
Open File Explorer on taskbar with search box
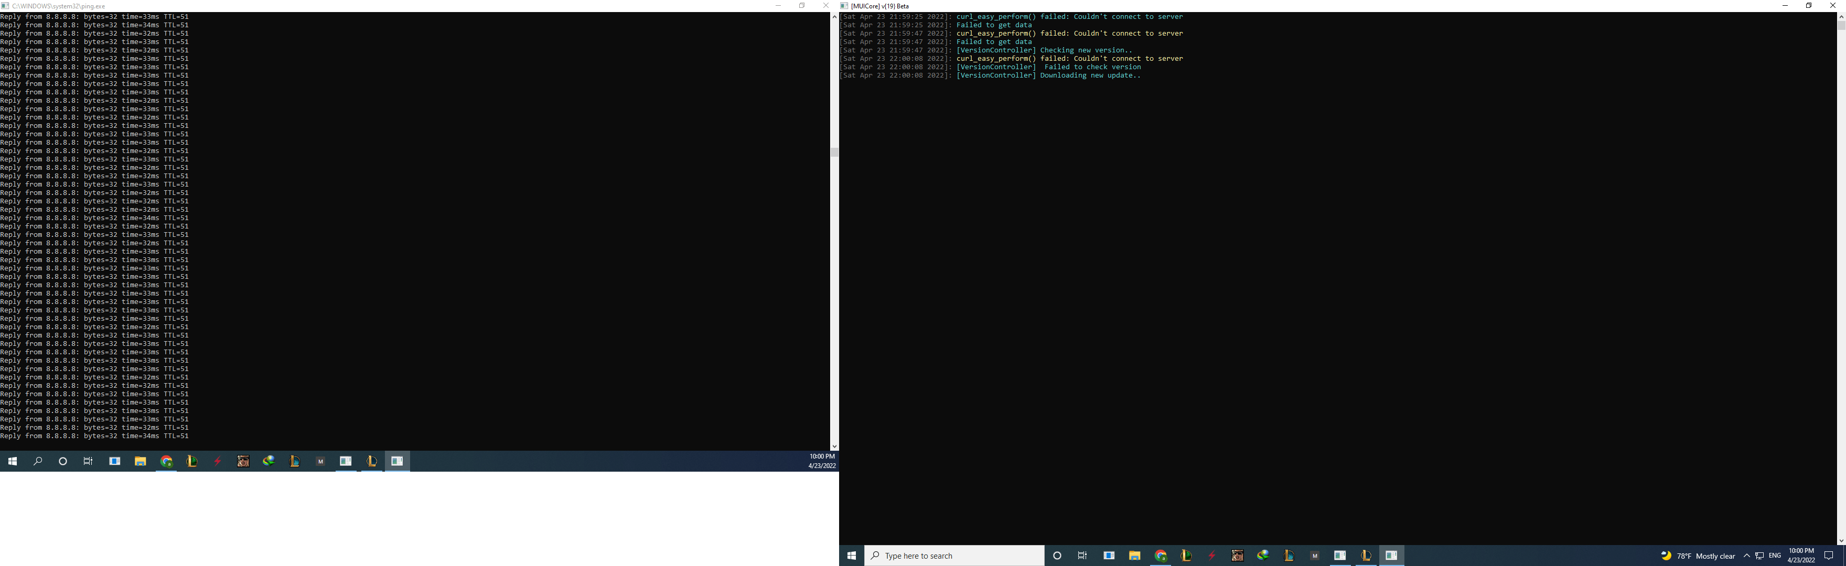click(1134, 555)
